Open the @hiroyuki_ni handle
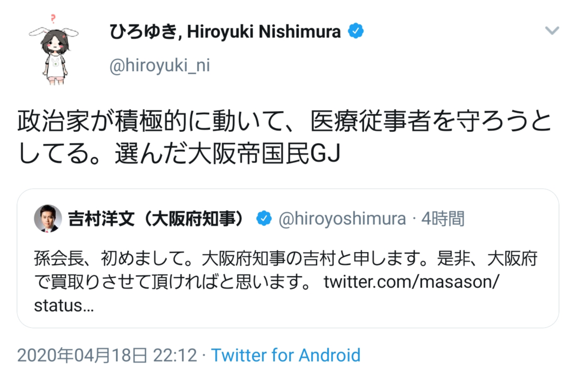 tap(159, 65)
